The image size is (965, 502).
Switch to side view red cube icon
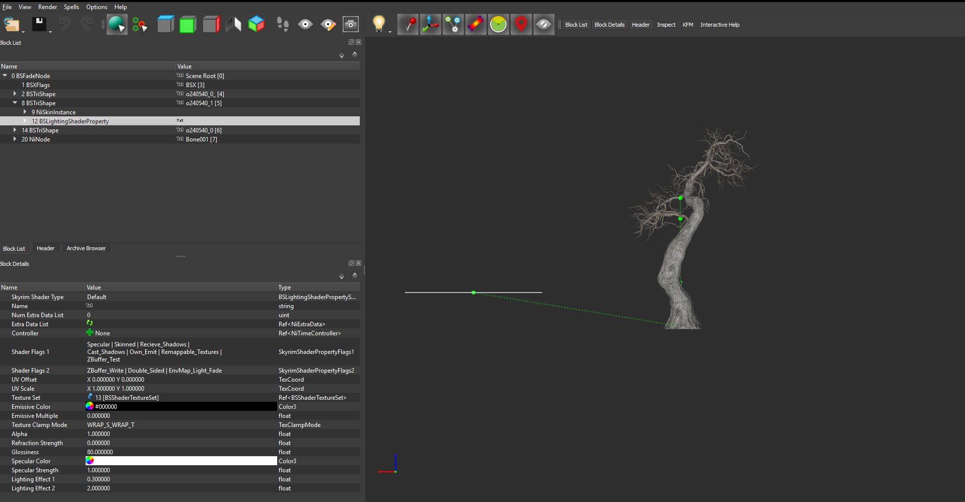[x=211, y=24]
